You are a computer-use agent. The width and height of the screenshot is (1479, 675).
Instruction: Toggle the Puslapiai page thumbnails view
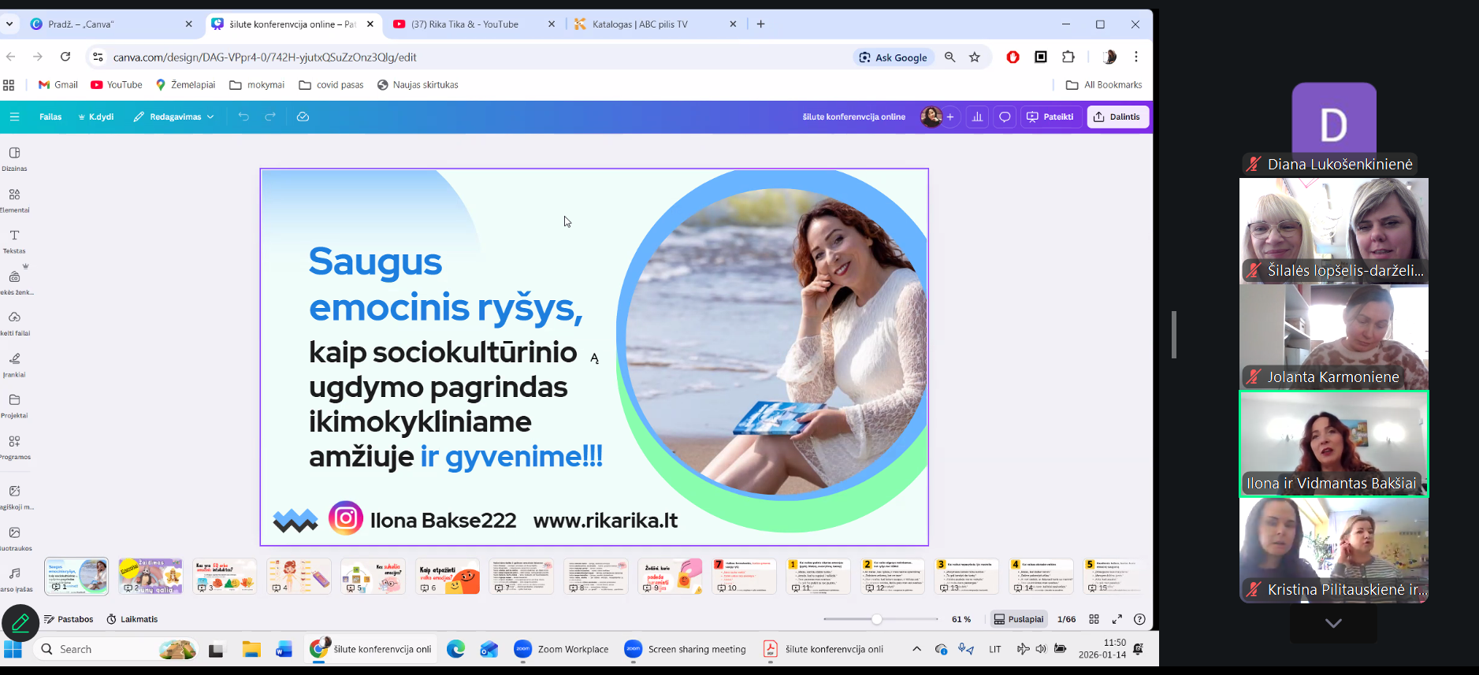[1019, 619]
